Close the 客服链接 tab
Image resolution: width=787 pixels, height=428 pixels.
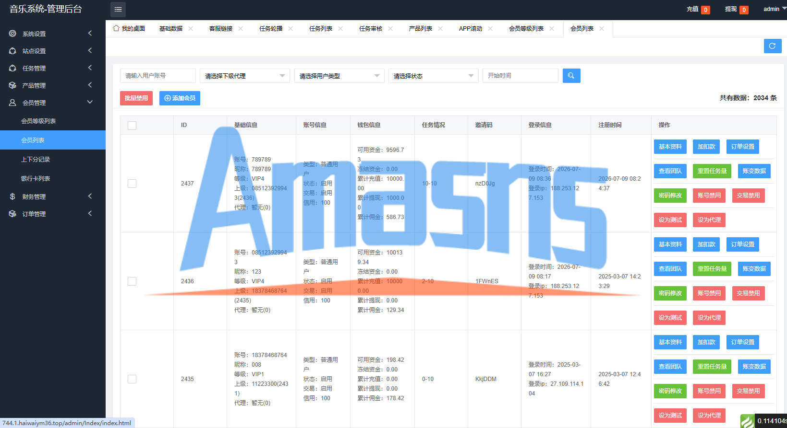coord(241,29)
